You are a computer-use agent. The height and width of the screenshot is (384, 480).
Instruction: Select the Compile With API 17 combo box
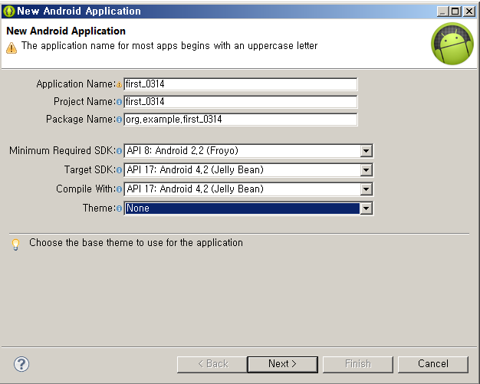(248, 189)
